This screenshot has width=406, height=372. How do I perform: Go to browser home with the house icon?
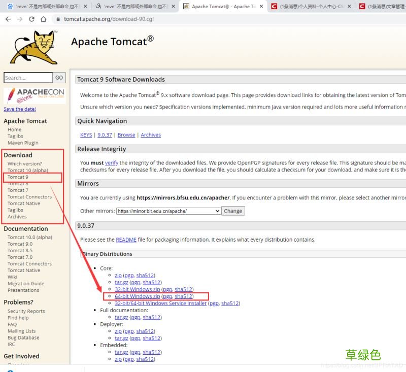[x=44, y=19]
